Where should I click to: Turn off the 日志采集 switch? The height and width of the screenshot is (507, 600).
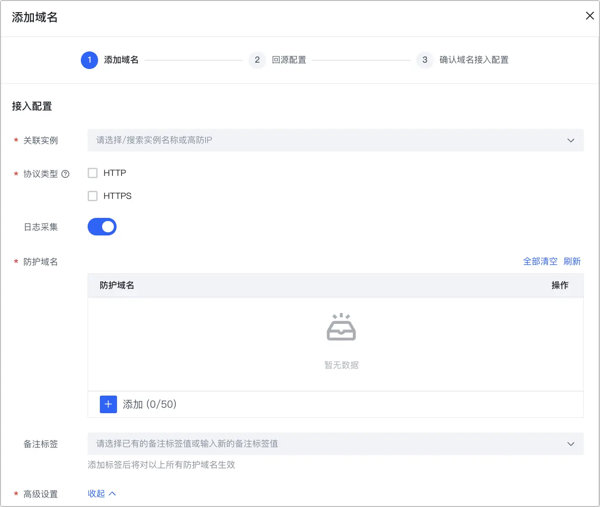(102, 227)
